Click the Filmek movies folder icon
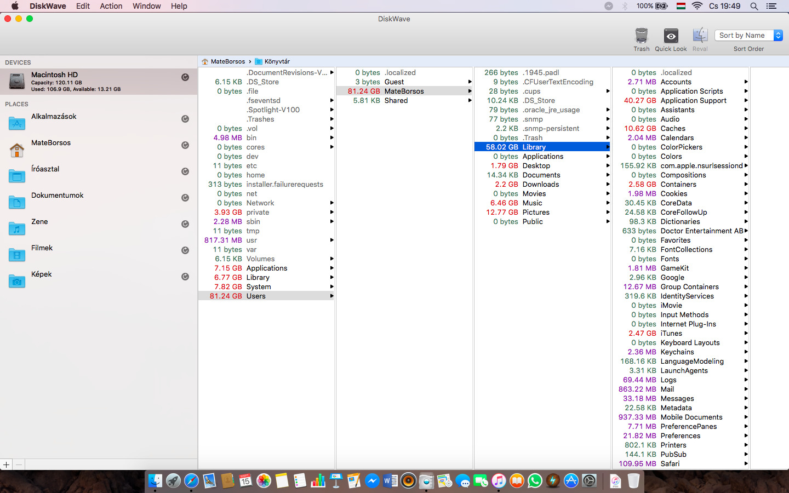The width and height of the screenshot is (789, 493). click(x=17, y=255)
